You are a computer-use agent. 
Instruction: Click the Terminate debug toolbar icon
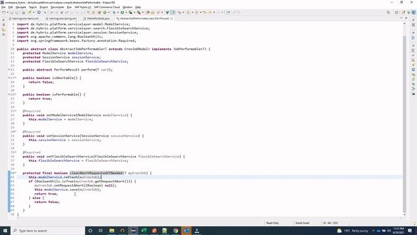coord(62,12)
